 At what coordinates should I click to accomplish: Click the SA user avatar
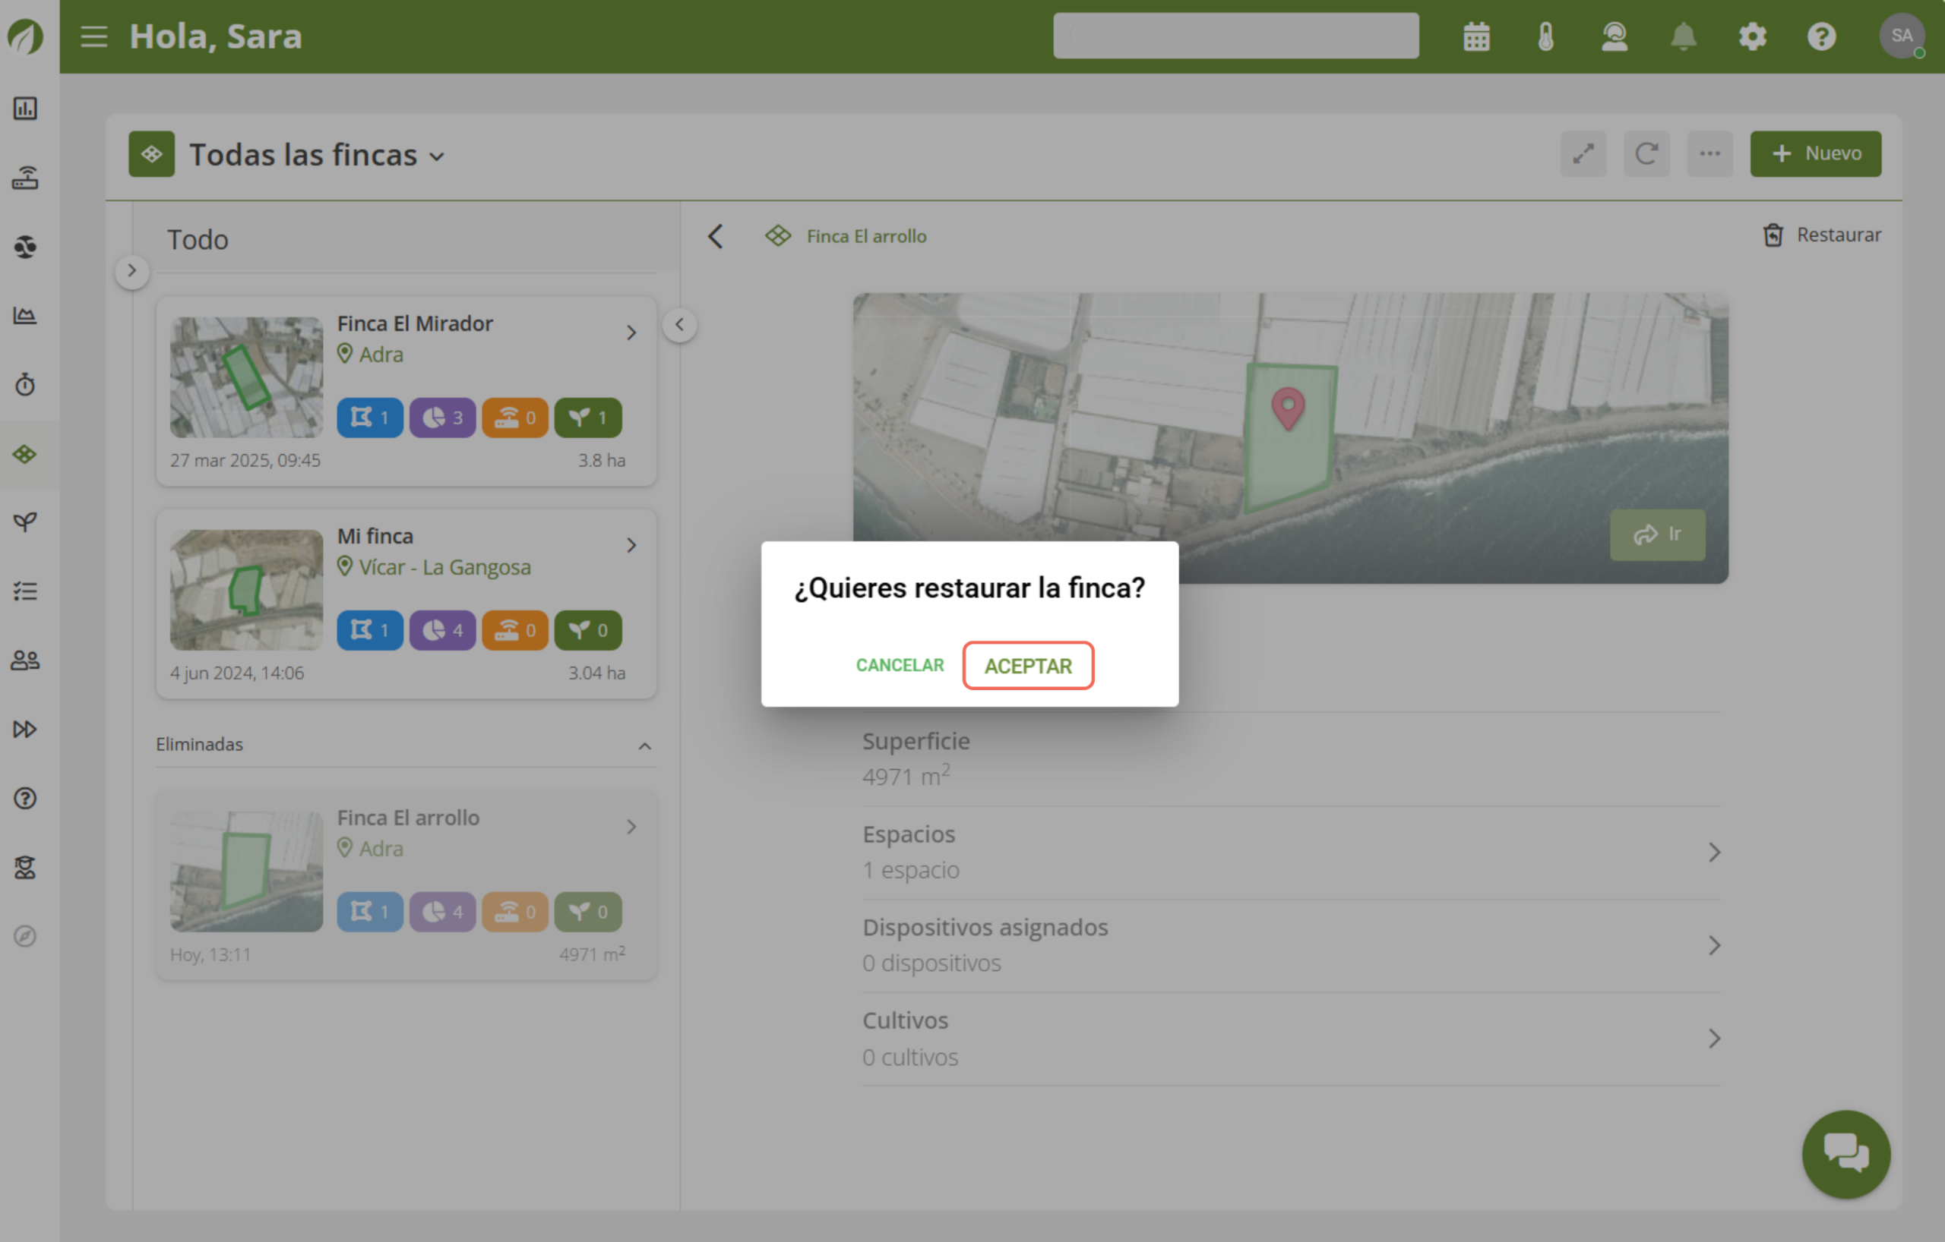point(1902,36)
